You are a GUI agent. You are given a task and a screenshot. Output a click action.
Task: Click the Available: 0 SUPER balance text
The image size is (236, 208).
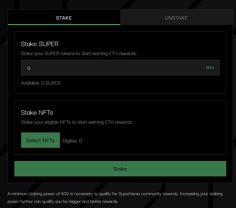(41, 83)
